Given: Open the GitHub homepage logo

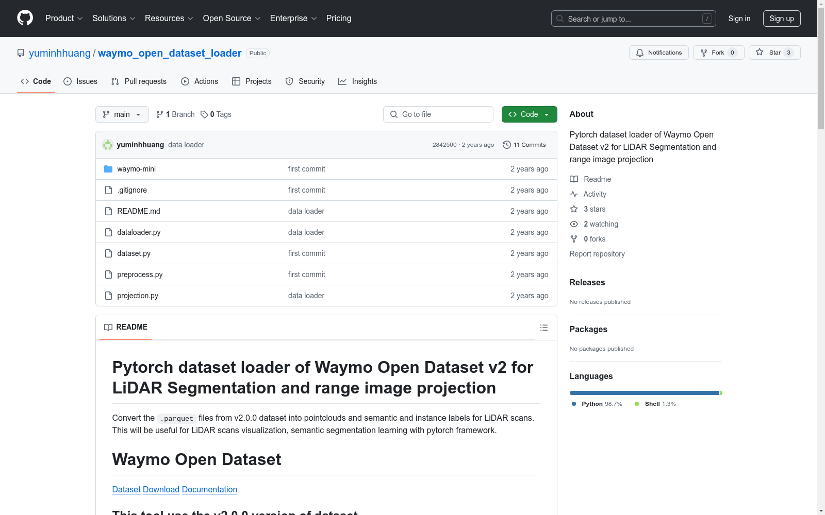Looking at the screenshot, I should [x=25, y=18].
